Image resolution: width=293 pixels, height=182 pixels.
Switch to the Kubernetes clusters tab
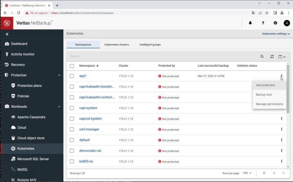(116, 45)
